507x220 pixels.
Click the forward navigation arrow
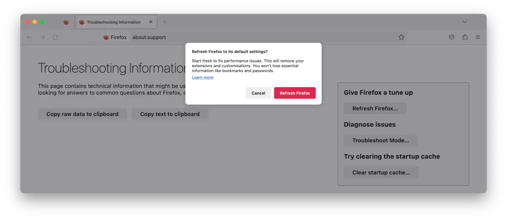click(x=42, y=37)
